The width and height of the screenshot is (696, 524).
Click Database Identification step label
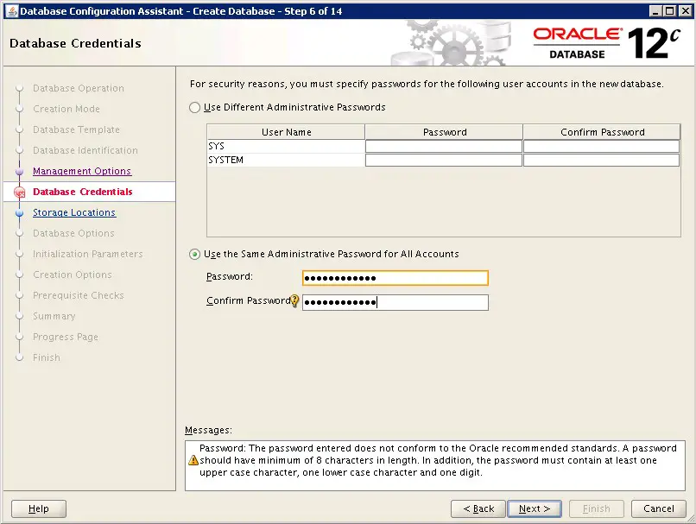85,150
